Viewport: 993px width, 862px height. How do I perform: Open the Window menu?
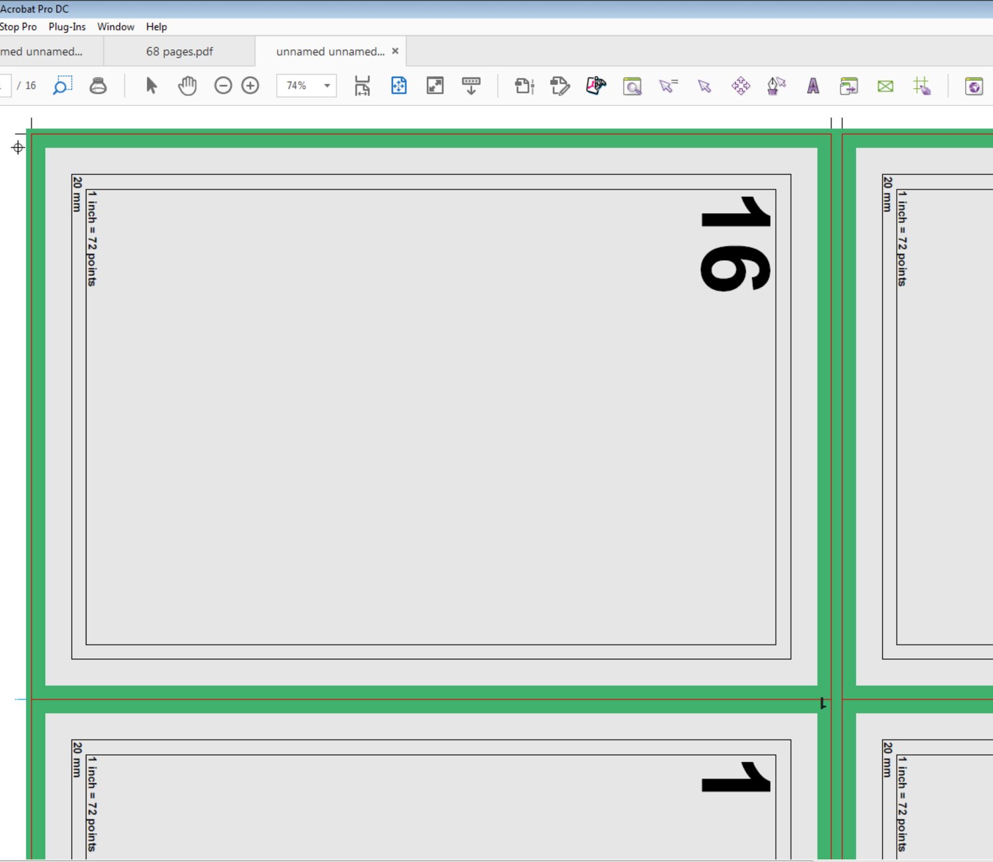116,26
